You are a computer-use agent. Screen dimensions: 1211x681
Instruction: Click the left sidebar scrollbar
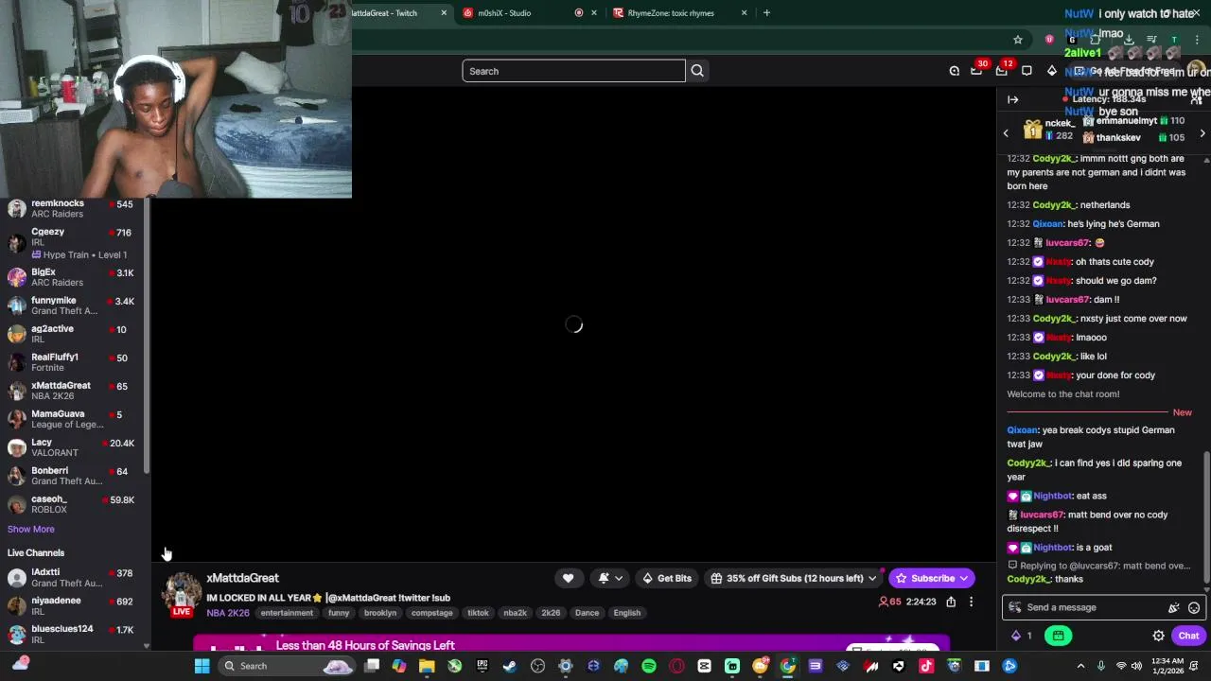click(x=147, y=336)
